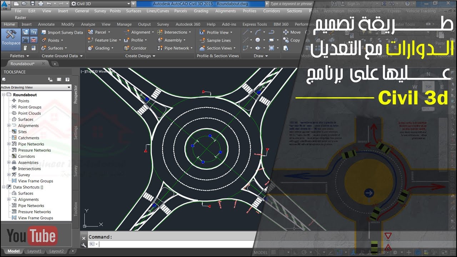Click the new drawing tab plus button
This screenshot has height=257, width=457.
tap(55, 64)
